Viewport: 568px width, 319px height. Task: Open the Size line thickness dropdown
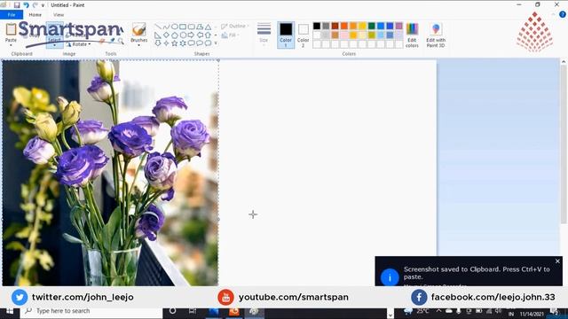coord(264,34)
